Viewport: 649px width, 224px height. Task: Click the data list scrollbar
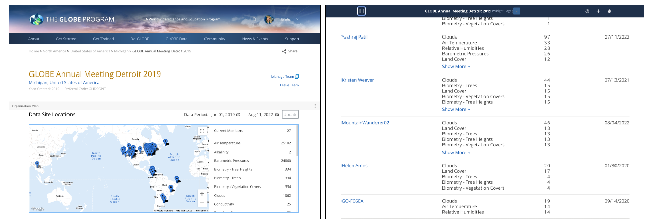(297, 140)
